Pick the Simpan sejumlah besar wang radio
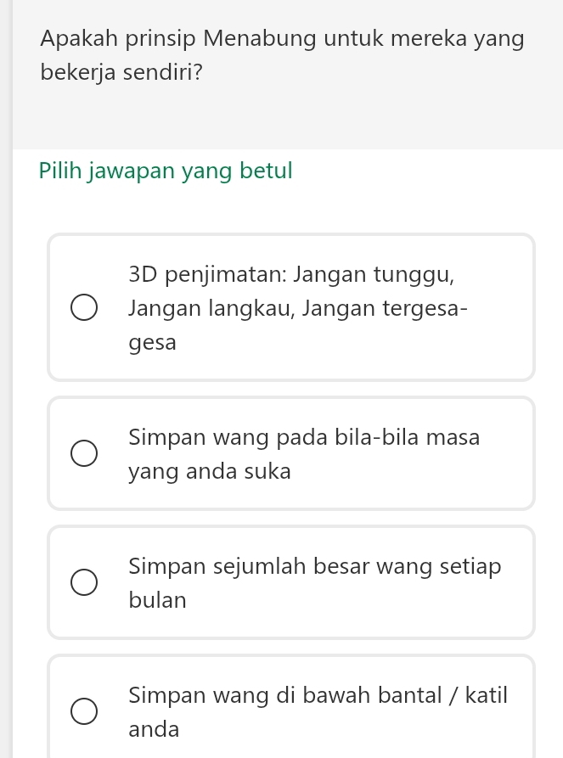This screenshot has height=758, width=563. click(x=83, y=583)
